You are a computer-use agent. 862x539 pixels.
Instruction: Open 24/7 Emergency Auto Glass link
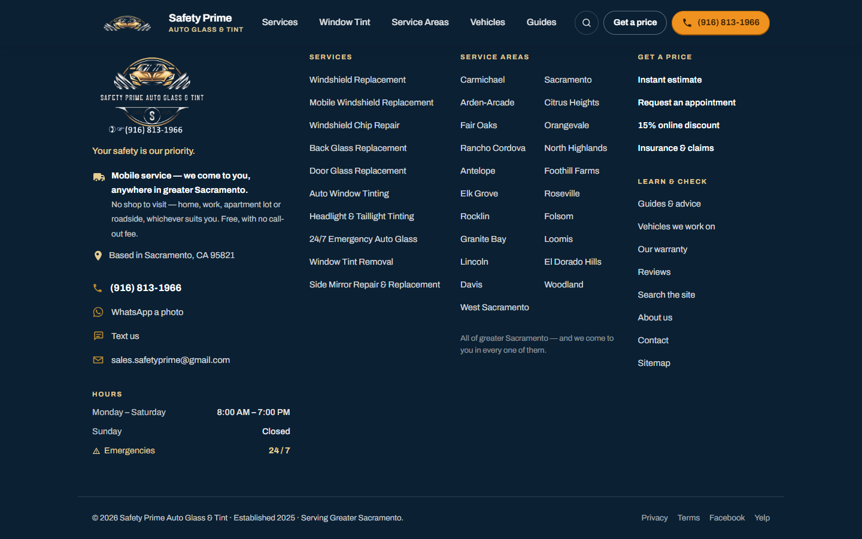(363, 239)
